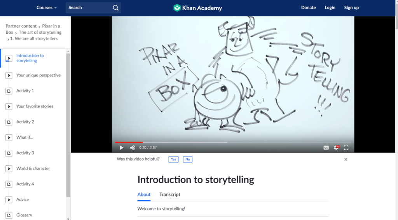Click the search magnifier icon
The width and height of the screenshot is (398, 220).
point(116,8)
